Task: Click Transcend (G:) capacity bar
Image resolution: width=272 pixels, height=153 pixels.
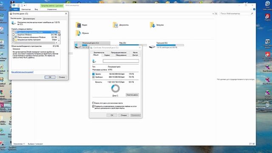Action: pos(170,45)
